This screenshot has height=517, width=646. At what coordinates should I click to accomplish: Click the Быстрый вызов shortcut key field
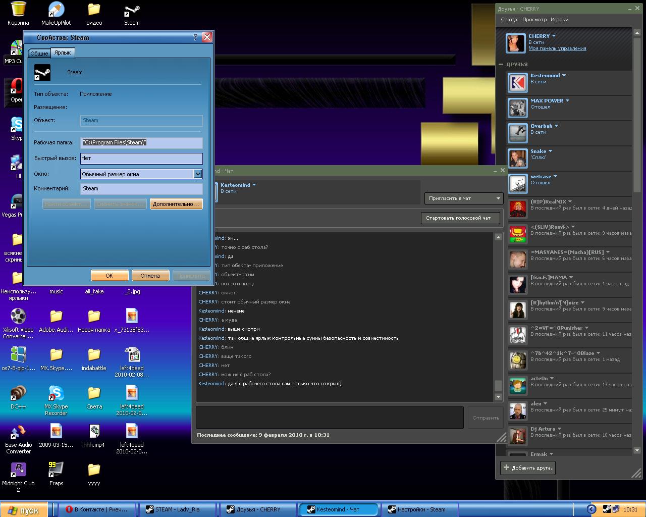141,159
